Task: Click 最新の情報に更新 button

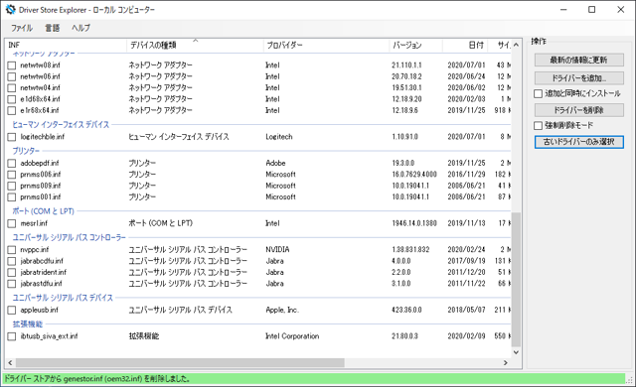Action: click(x=578, y=60)
